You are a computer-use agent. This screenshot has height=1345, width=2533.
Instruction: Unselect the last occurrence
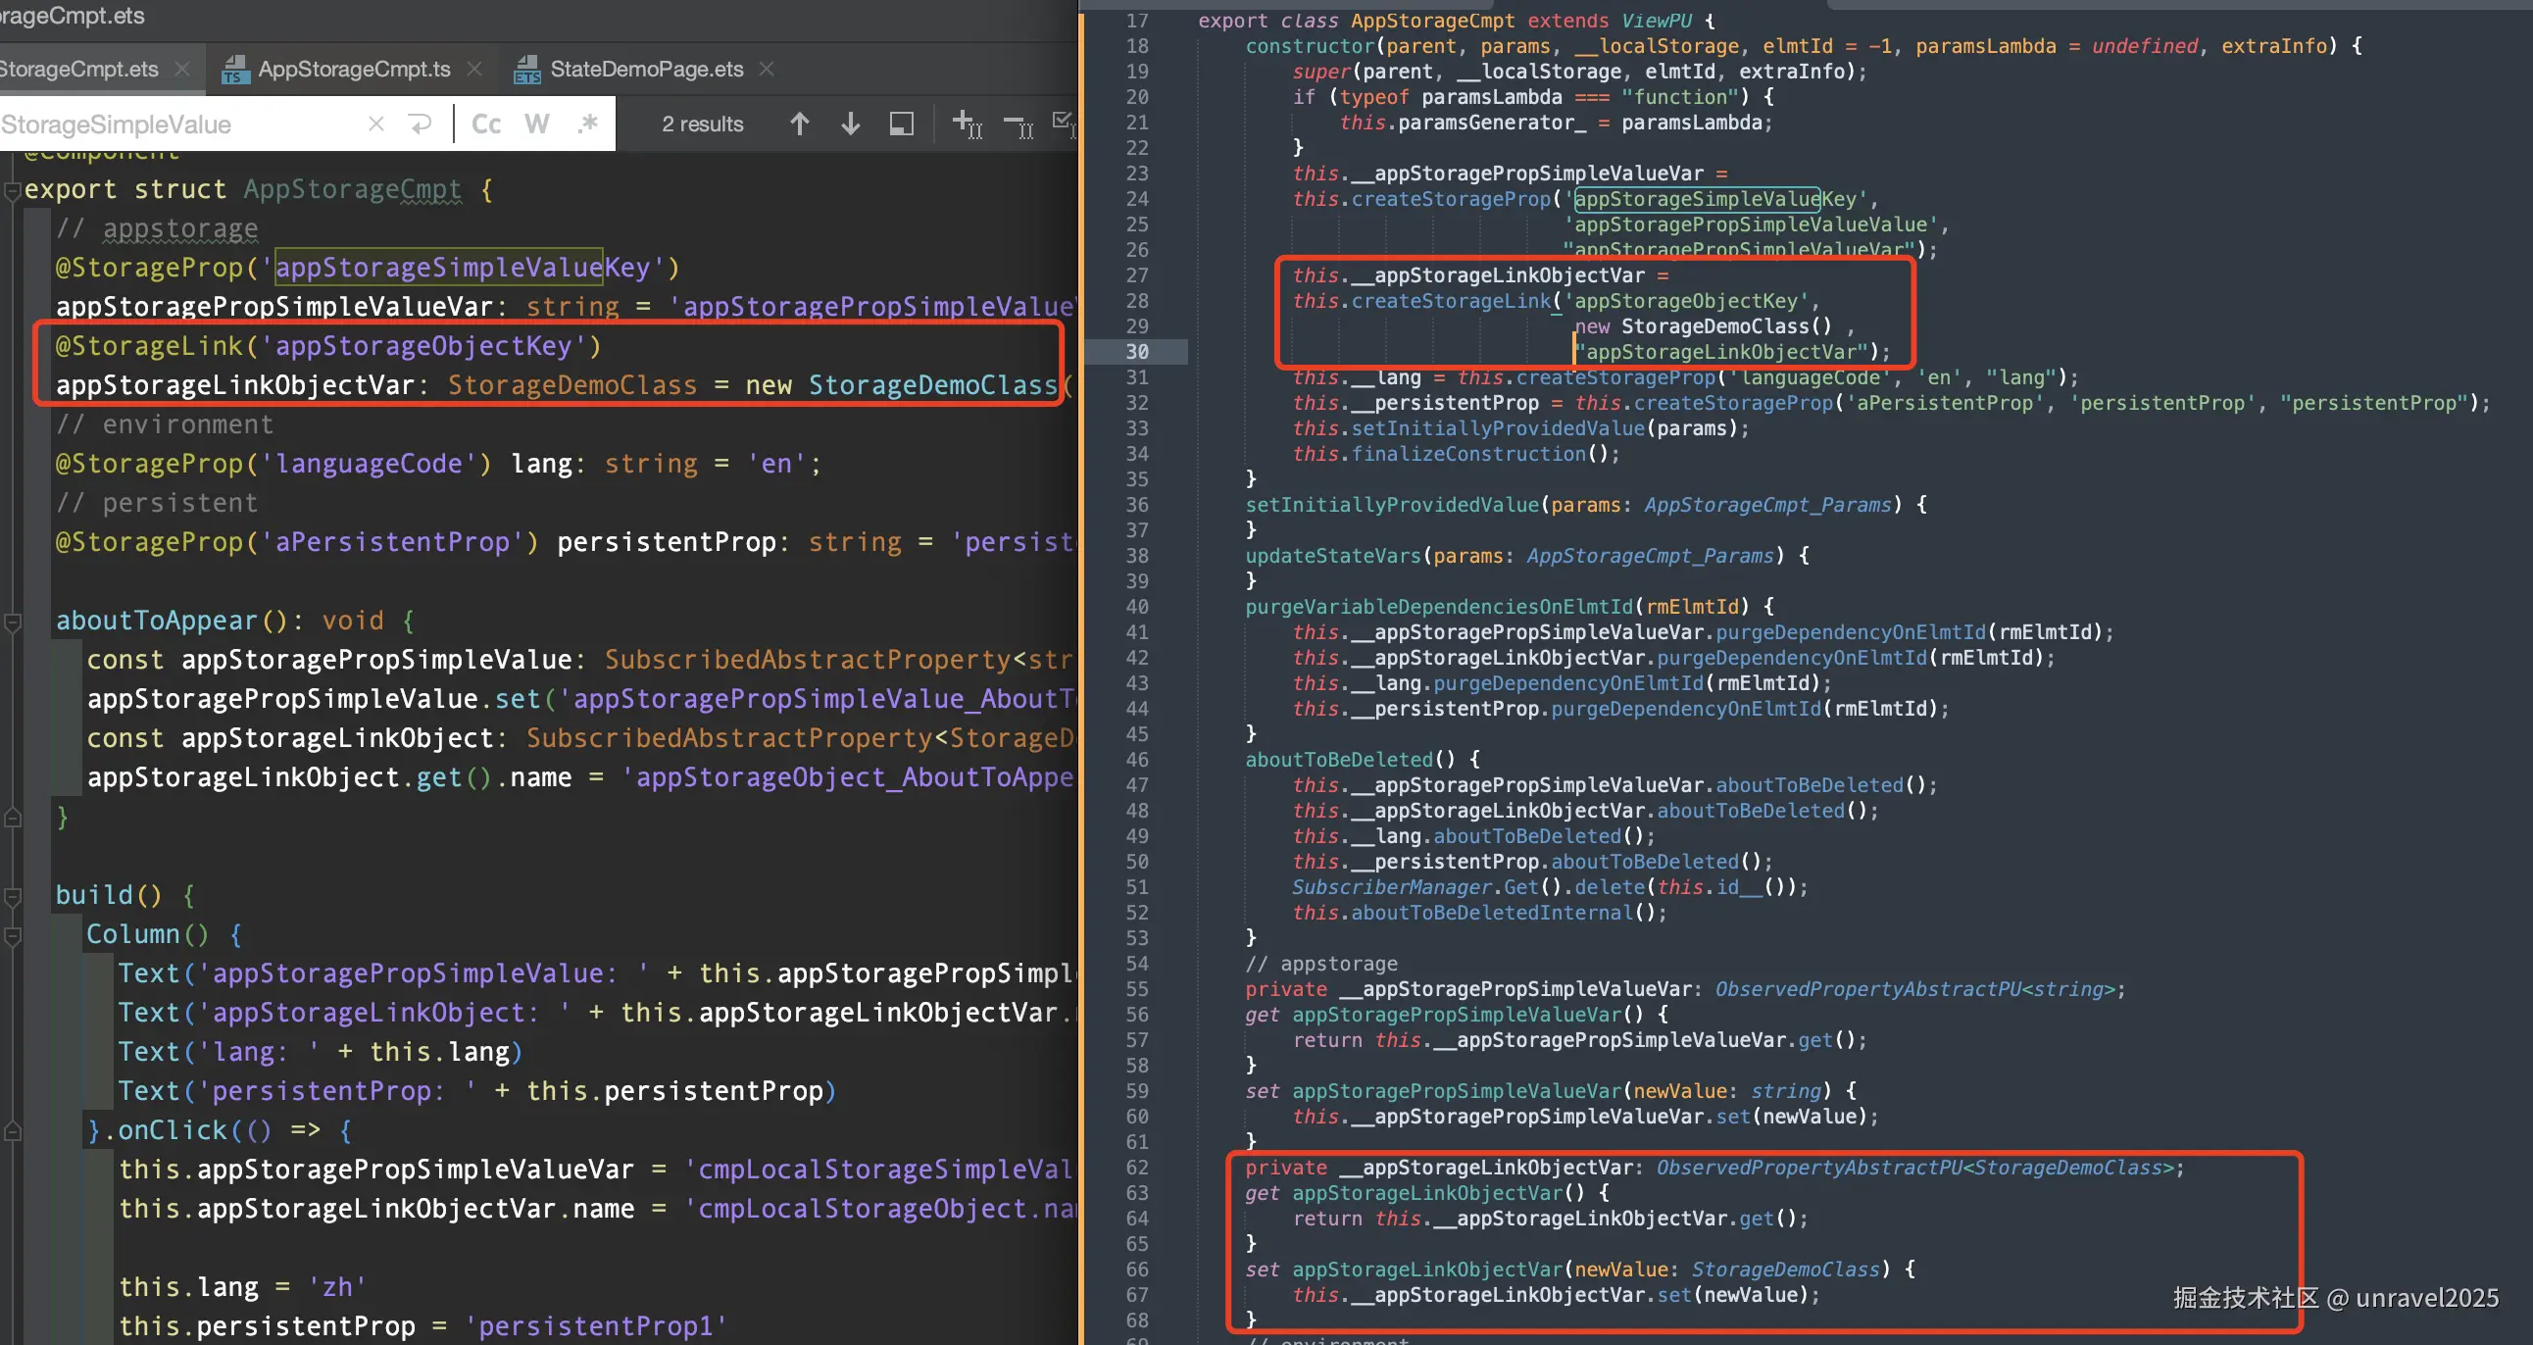point(1018,125)
